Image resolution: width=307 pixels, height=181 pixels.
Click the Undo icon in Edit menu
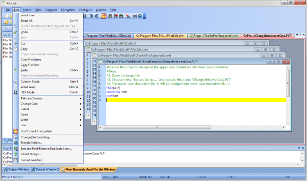(x=16, y=32)
